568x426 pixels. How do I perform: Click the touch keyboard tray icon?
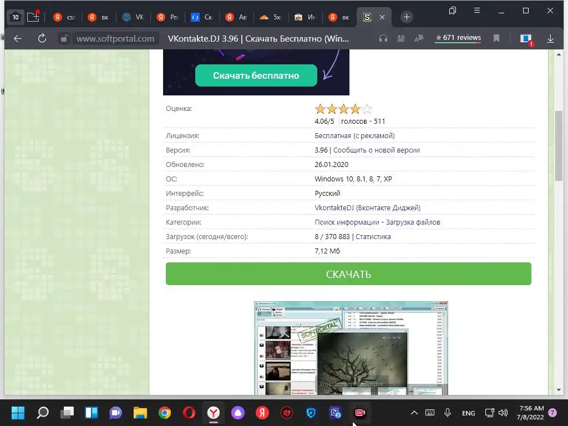click(x=430, y=413)
